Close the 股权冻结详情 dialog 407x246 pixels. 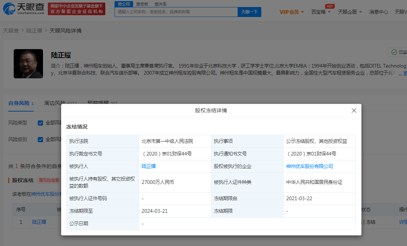[354, 110]
